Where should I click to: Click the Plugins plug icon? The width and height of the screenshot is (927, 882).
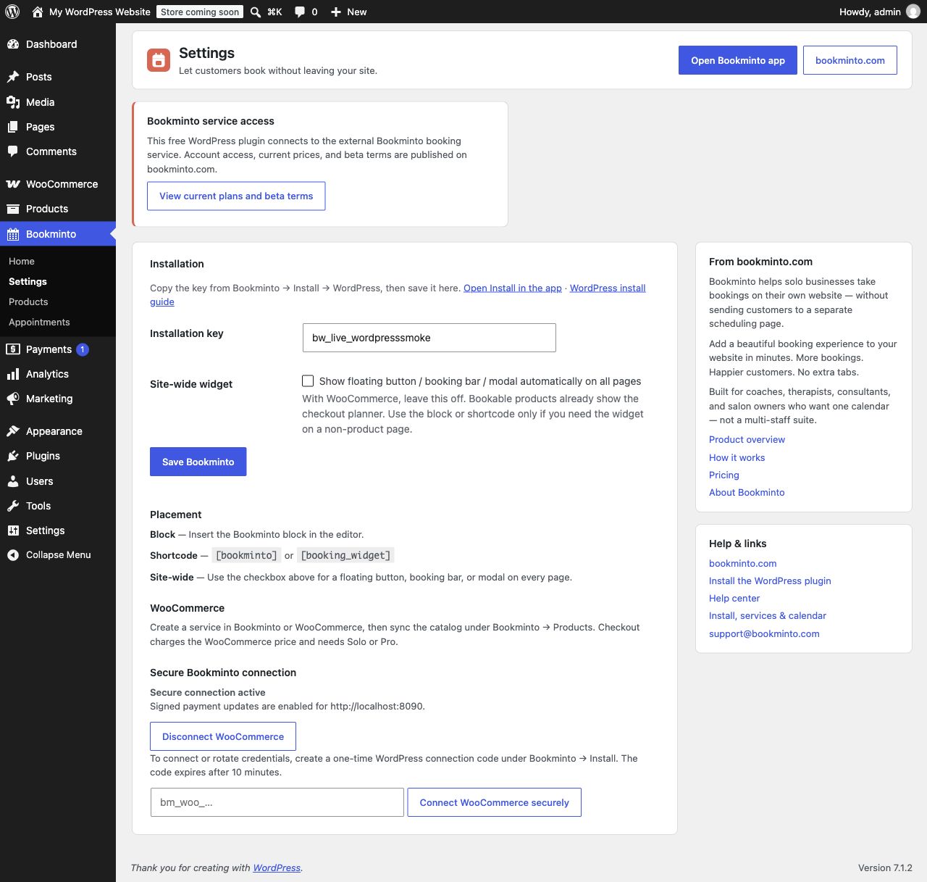tap(13, 456)
